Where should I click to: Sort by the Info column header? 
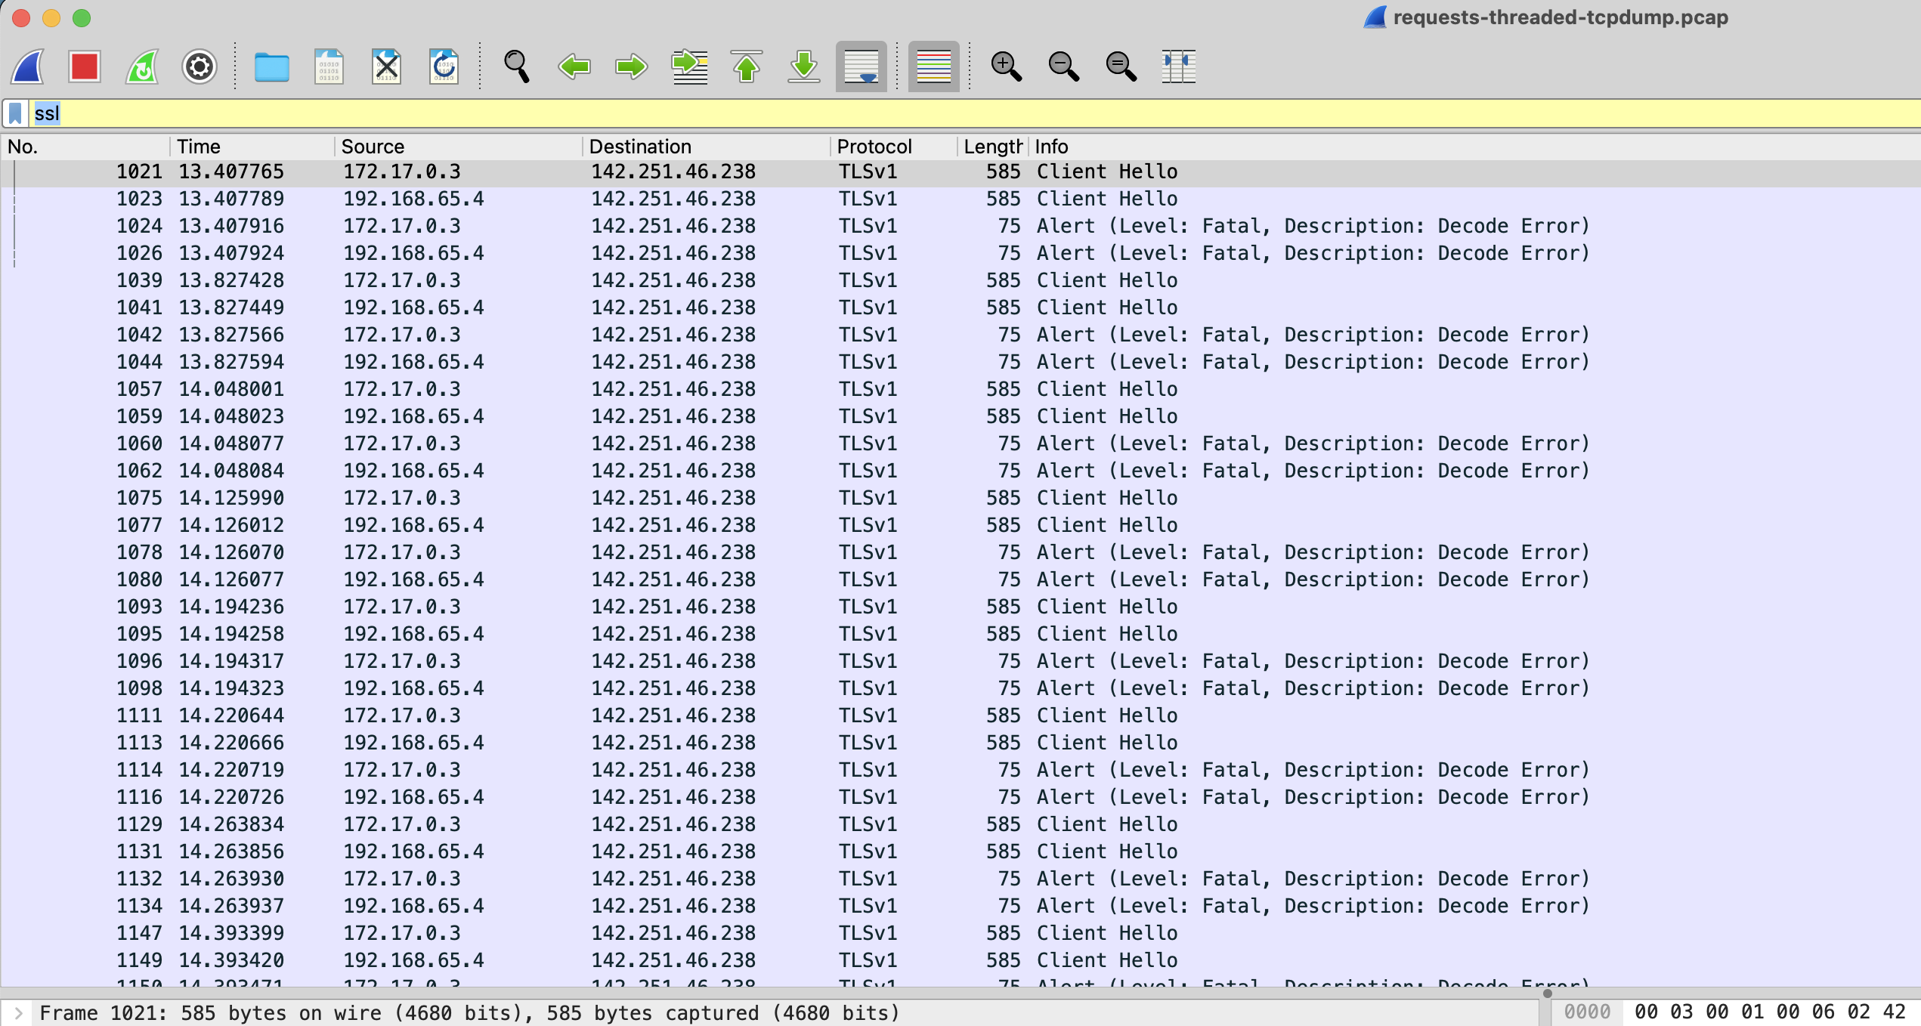pos(1474,147)
